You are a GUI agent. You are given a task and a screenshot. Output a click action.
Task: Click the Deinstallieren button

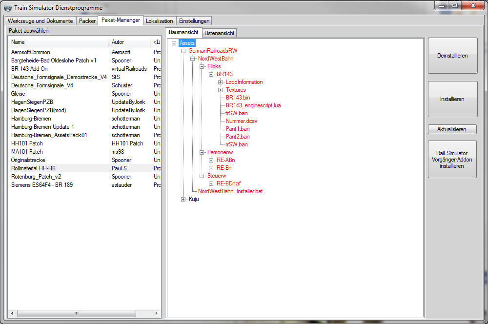click(x=452, y=56)
